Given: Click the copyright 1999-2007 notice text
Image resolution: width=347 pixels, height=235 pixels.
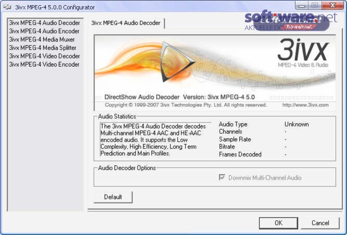Looking at the screenshot, I should pyautogui.click(x=186, y=105).
